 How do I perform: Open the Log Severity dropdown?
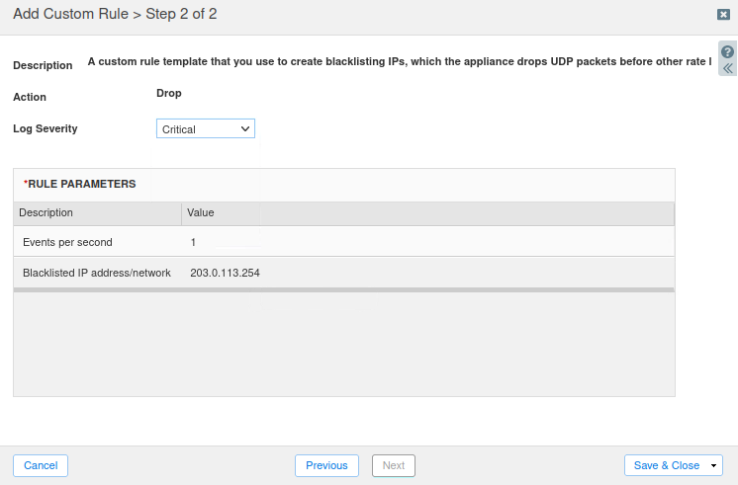click(206, 129)
